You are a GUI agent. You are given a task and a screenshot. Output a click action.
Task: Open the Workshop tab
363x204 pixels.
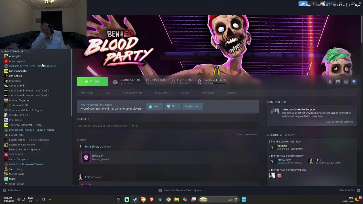208,93
